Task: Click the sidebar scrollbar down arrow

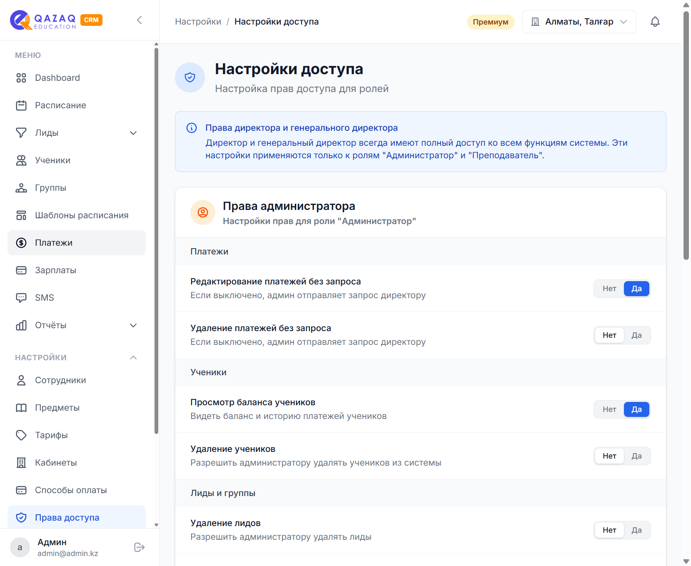Action: click(x=156, y=525)
